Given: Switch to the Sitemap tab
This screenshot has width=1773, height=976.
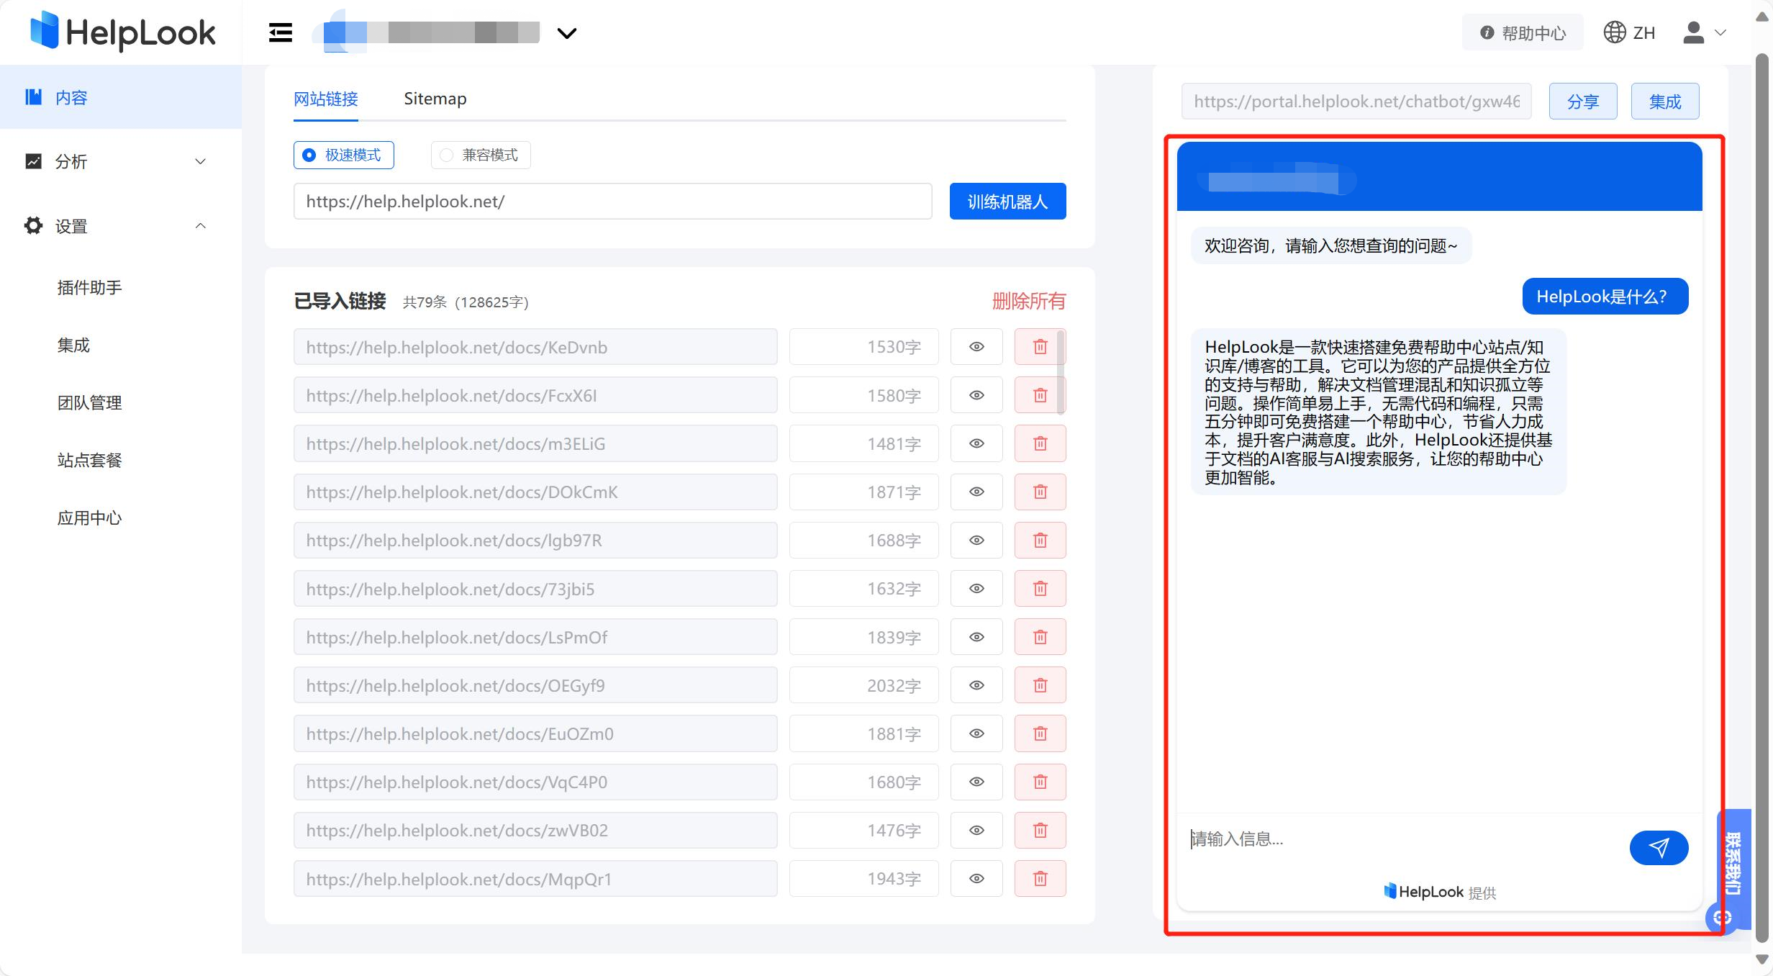Looking at the screenshot, I should [x=435, y=99].
